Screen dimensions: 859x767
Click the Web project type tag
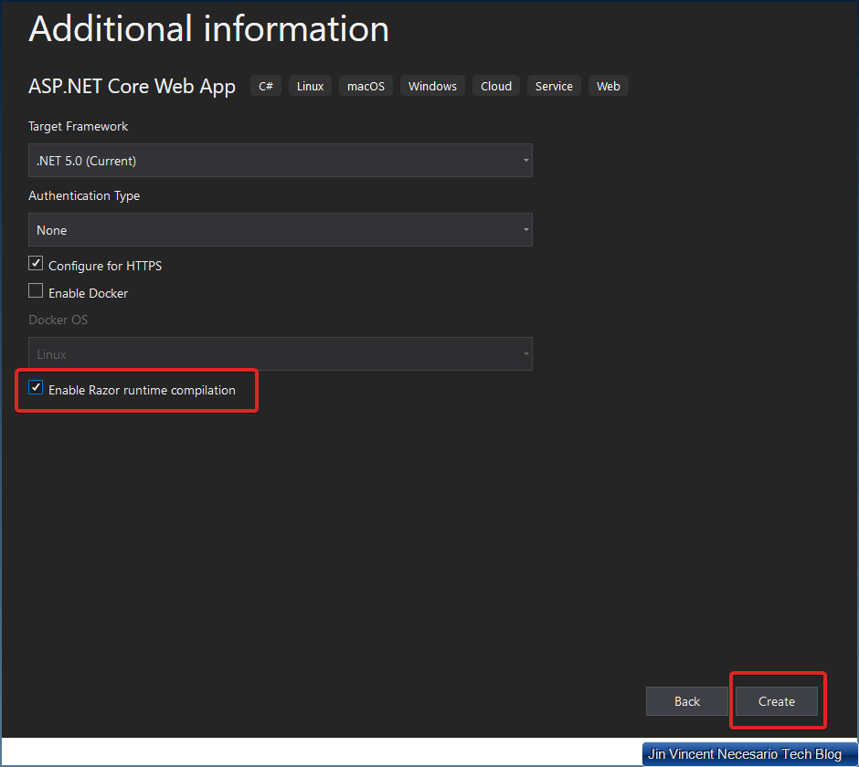(x=609, y=86)
